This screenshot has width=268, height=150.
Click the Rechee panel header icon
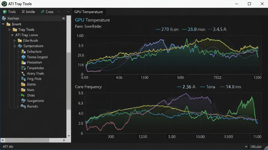click(4, 18)
